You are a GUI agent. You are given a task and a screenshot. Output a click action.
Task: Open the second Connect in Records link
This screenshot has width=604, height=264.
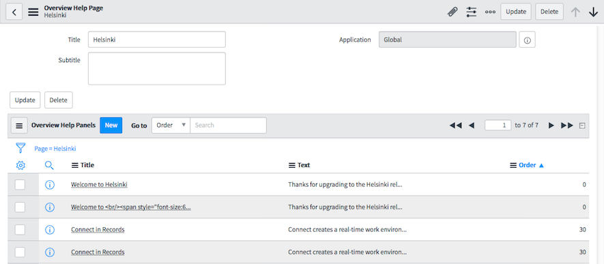pos(98,252)
